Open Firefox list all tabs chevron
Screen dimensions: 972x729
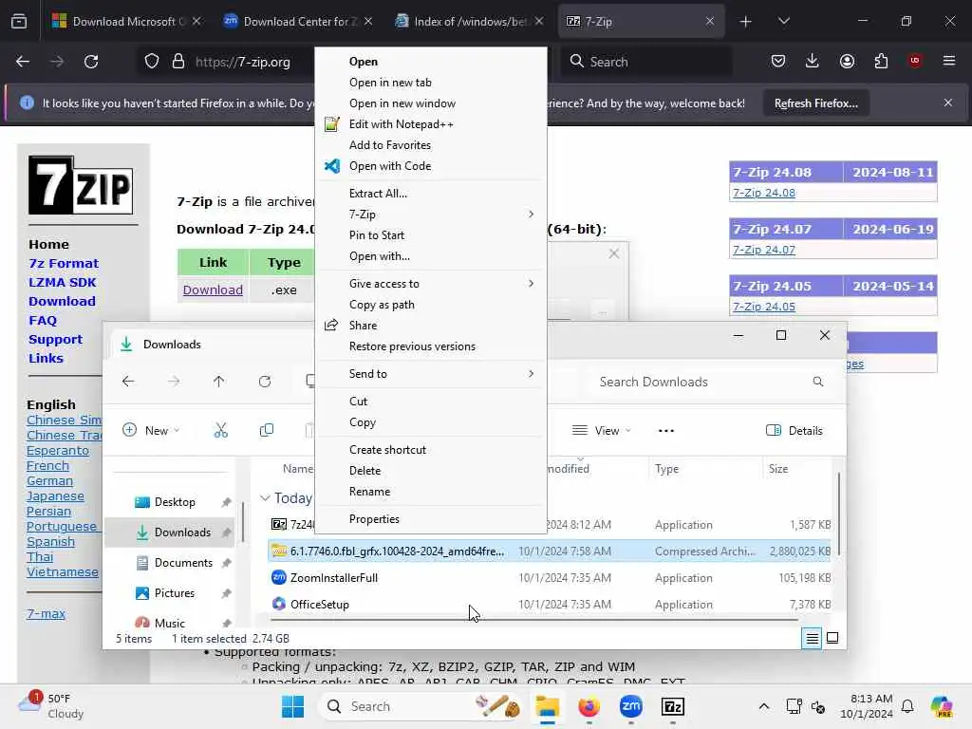click(783, 21)
